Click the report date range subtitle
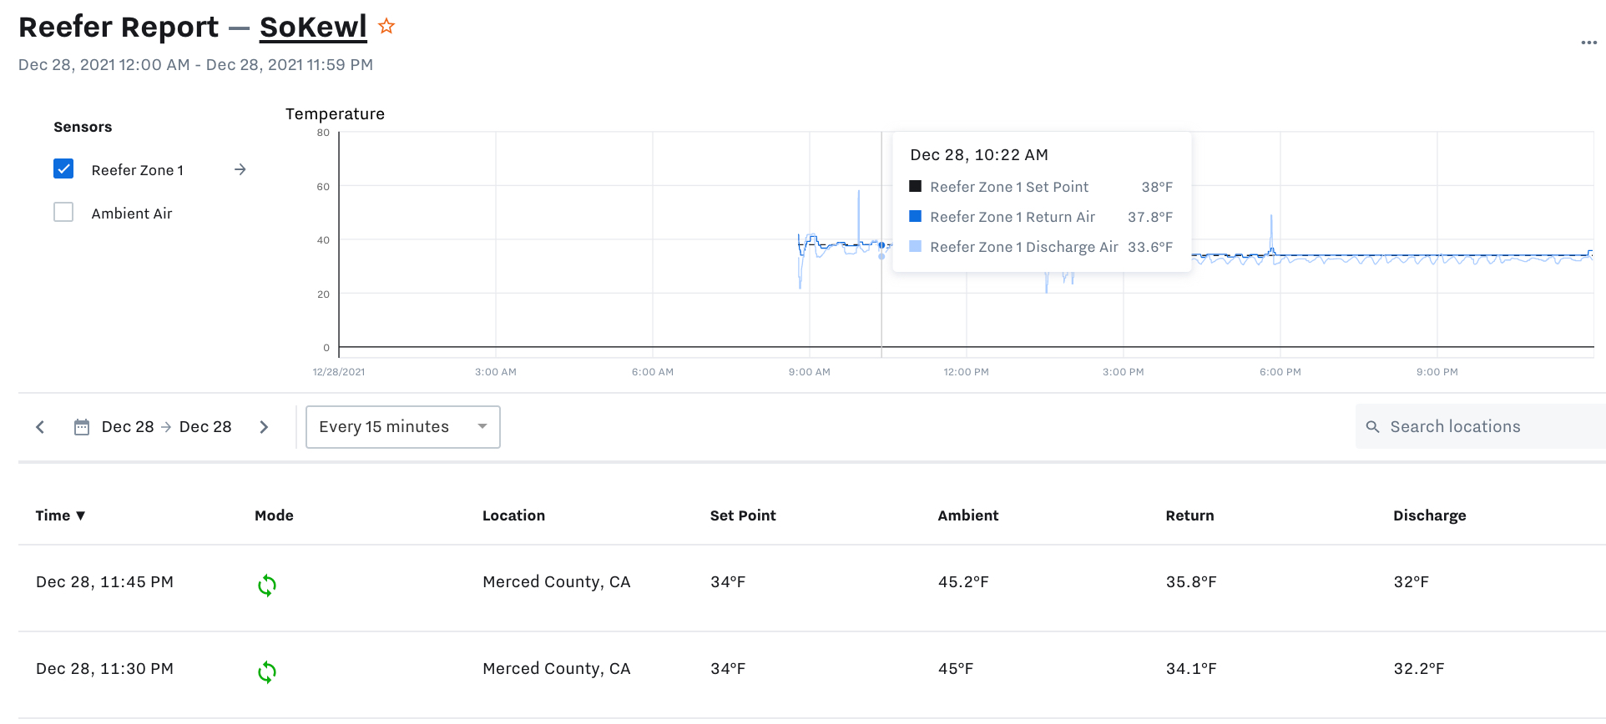Viewport: 1606px width, 724px height. click(x=195, y=64)
